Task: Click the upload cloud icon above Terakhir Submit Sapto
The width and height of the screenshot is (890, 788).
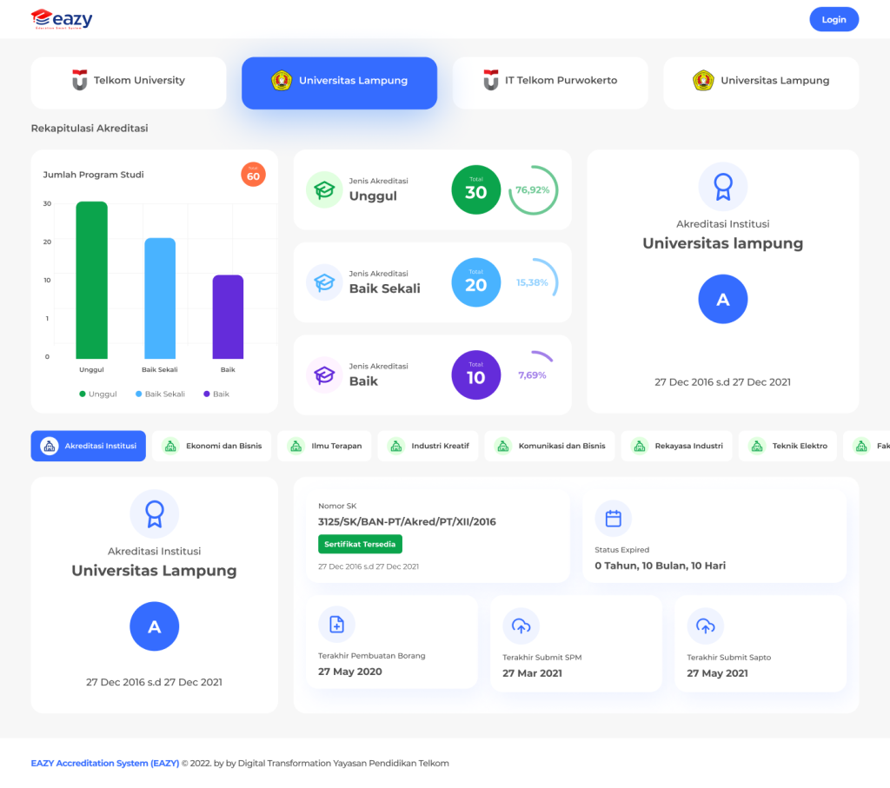Action: tap(705, 626)
